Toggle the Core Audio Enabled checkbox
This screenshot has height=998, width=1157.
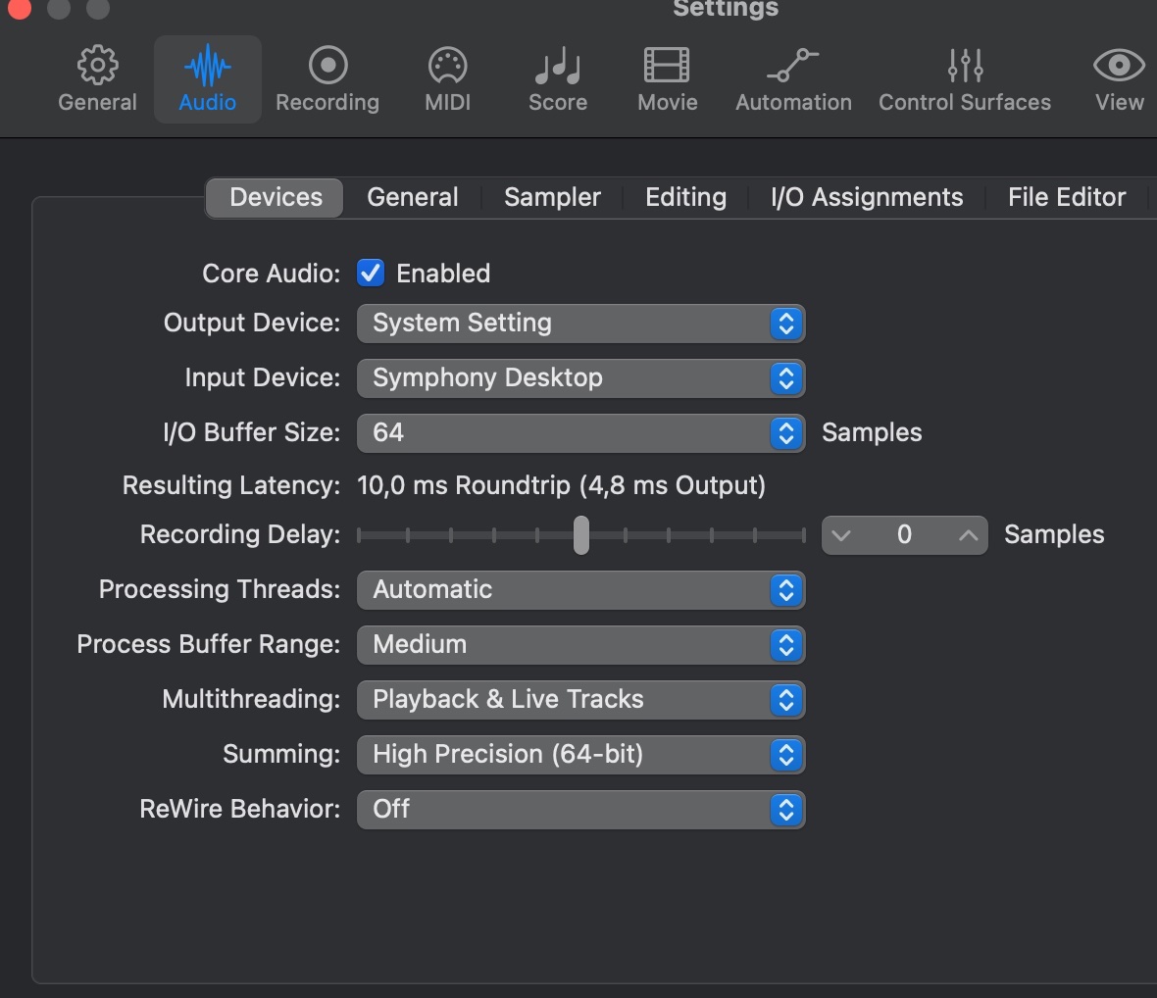pyautogui.click(x=371, y=274)
